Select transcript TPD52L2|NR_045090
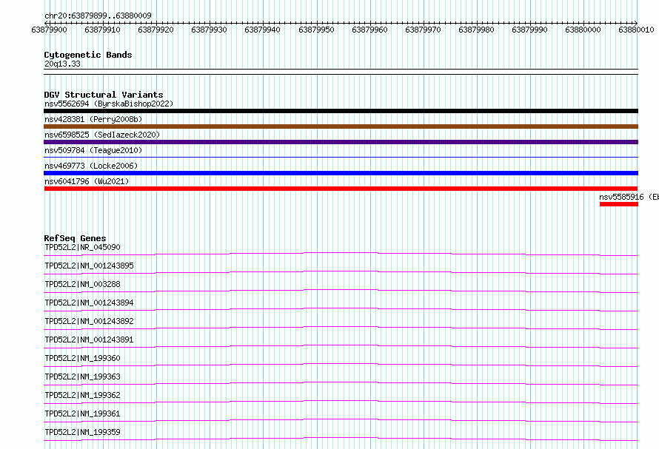The width and height of the screenshot is (659, 449). pos(82,247)
